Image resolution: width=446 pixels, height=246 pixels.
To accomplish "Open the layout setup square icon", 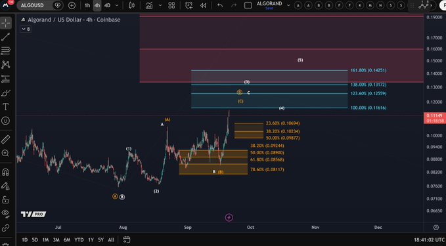I will (248, 5).
